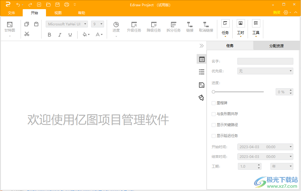This screenshot has width=301, height=191.
Task: Click Demote Task (降级任务)
Action: click(154, 27)
